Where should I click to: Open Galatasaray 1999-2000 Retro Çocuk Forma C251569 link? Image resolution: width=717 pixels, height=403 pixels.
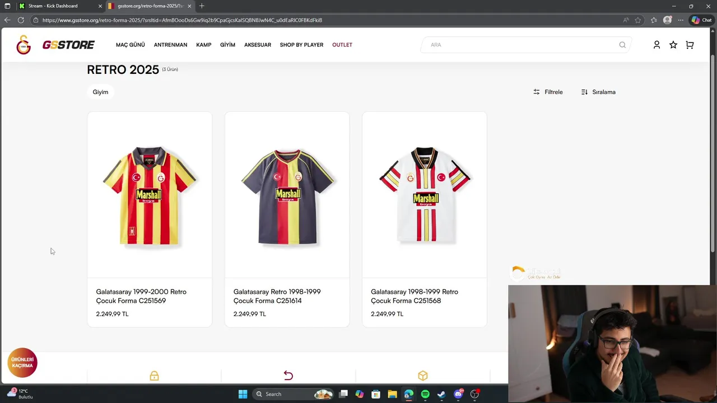coord(141,296)
